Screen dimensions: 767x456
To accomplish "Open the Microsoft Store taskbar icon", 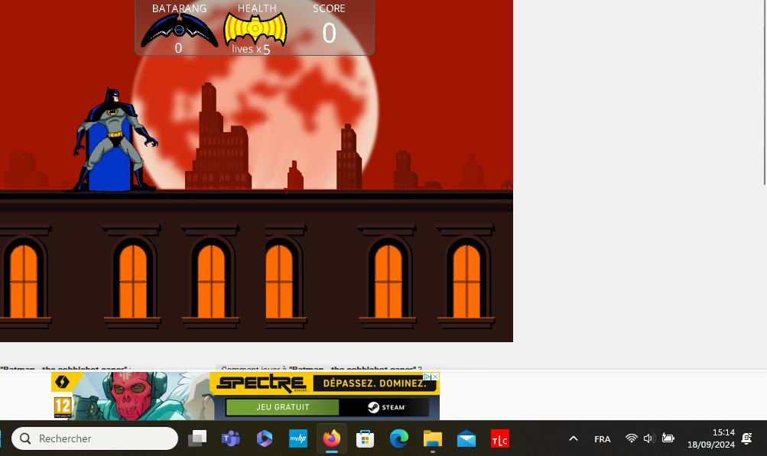I will pyautogui.click(x=365, y=438).
